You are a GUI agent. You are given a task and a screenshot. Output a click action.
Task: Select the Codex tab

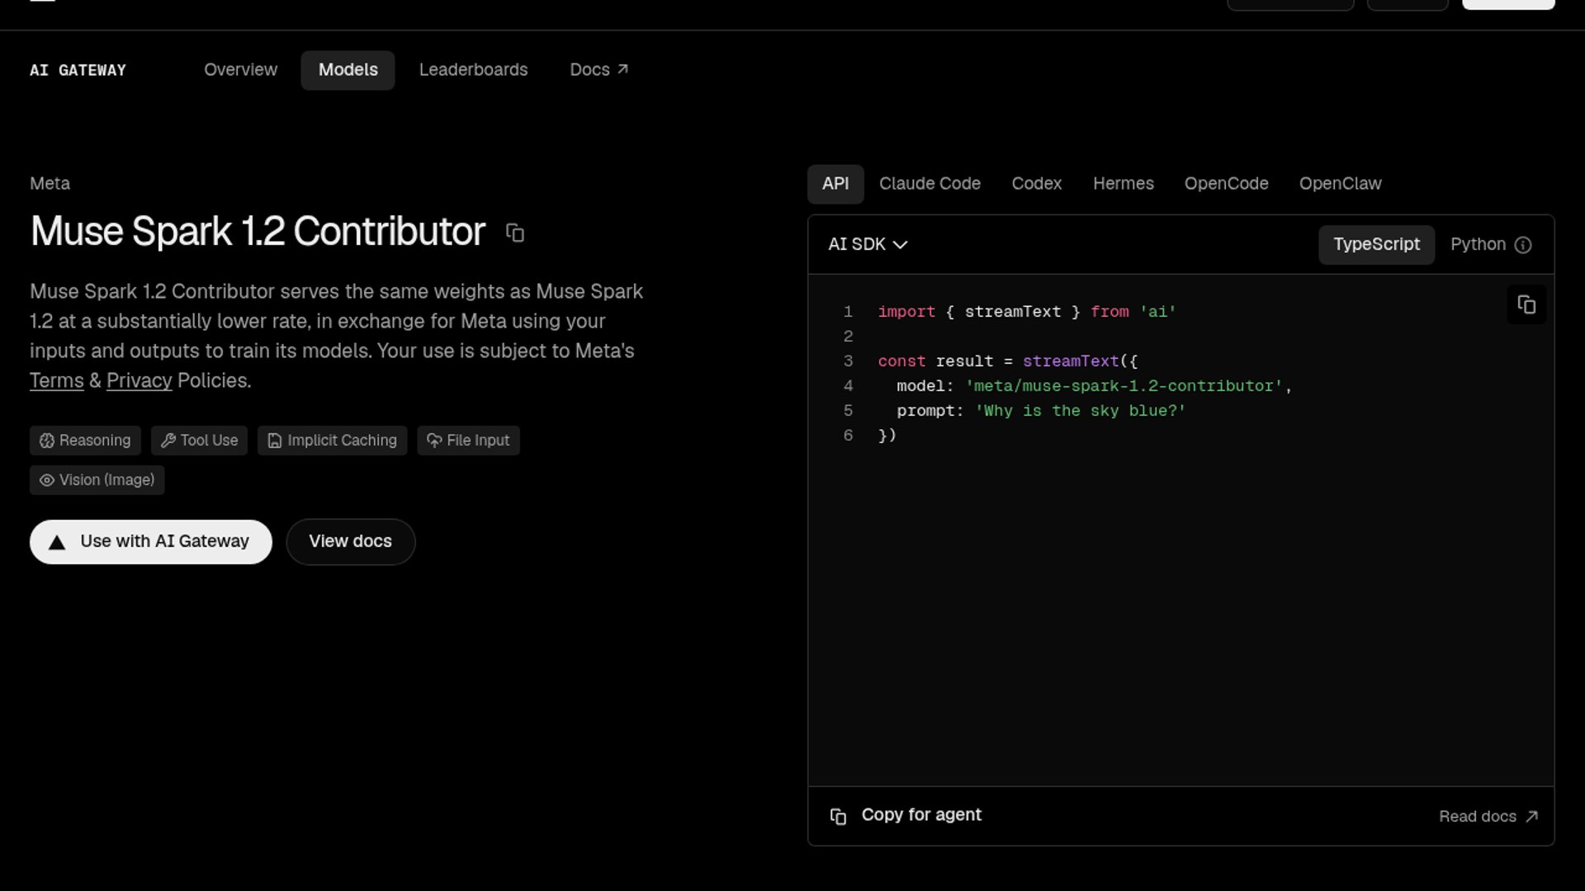pos(1037,183)
